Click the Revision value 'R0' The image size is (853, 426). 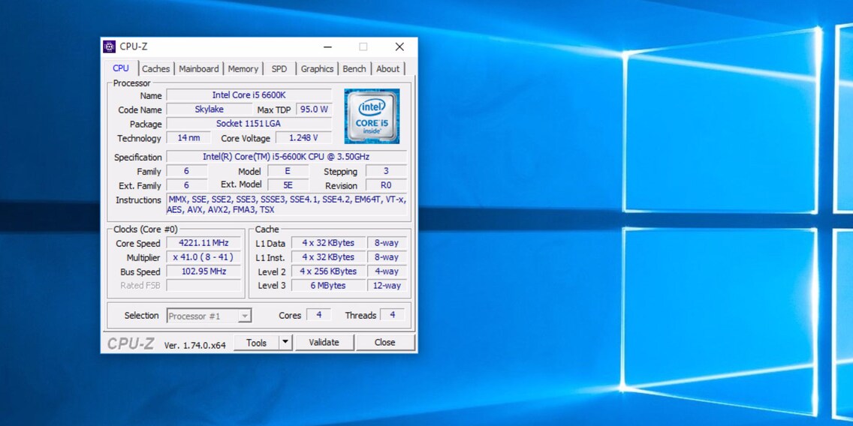(386, 184)
